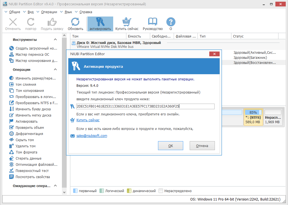Screen dimensions: 288x205
Task: Select row with status Здоровый(Восстановлен…)
Action: [x=254, y=62]
